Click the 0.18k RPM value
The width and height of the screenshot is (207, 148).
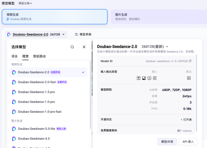(x=187, y=109)
